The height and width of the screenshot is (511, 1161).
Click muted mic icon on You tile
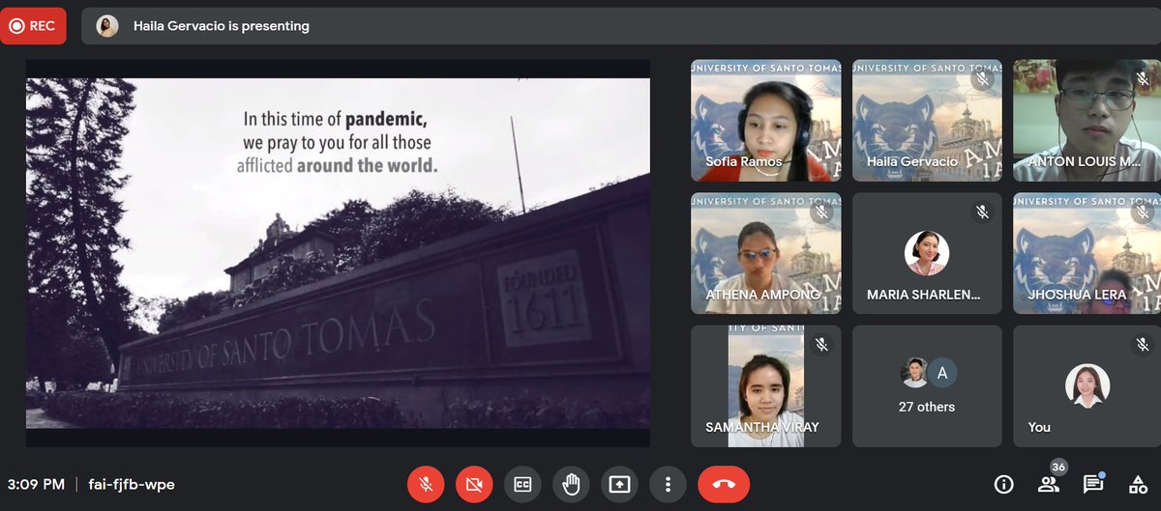1143,344
